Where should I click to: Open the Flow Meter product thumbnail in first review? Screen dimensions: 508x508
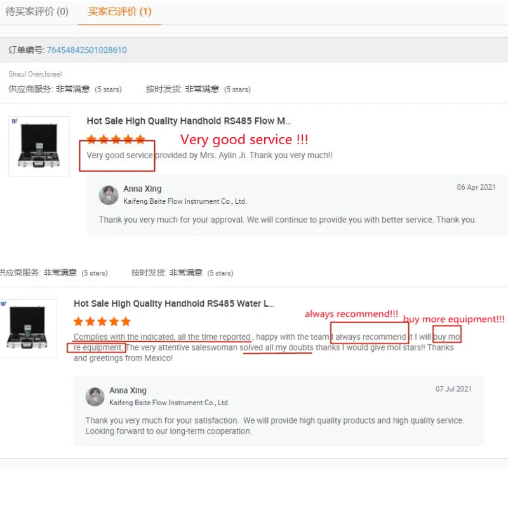pyautogui.click(x=39, y=147)
